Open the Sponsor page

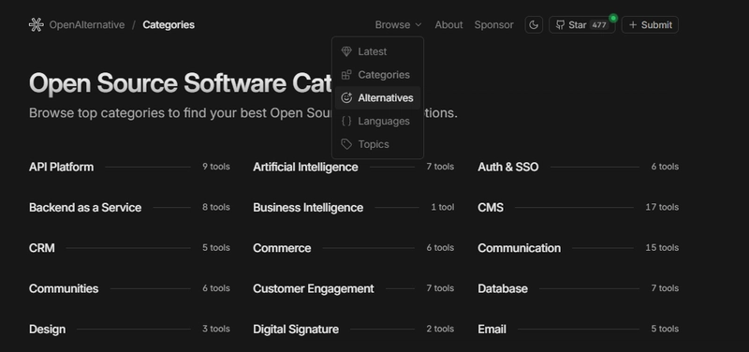(494, 25)
